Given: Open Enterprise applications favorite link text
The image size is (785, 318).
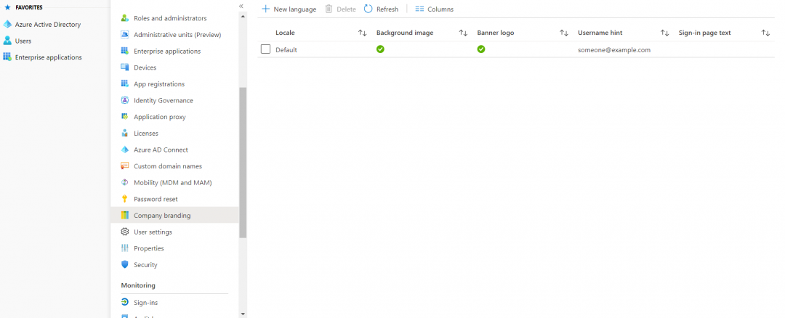Looking at the screenshot, I should point(48,57).
